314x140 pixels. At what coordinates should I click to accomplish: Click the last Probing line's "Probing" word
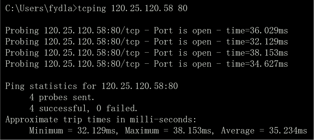pos(22,64)
